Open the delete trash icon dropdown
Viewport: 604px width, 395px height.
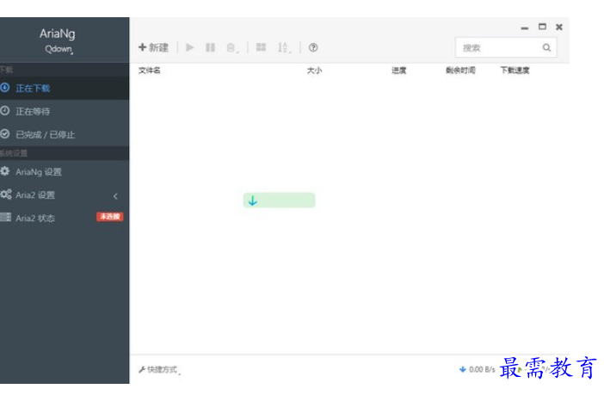[232, 48]
